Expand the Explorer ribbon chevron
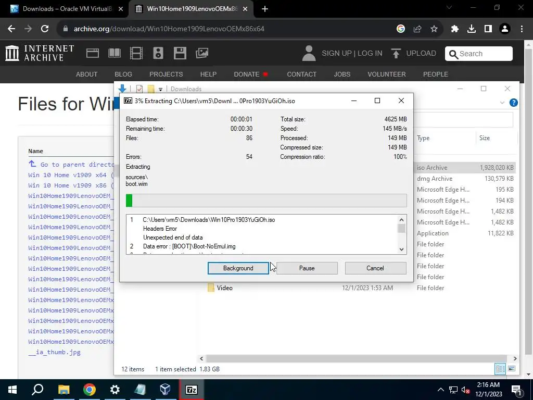This screenshot has width=533, height=400. click(502, 103)
